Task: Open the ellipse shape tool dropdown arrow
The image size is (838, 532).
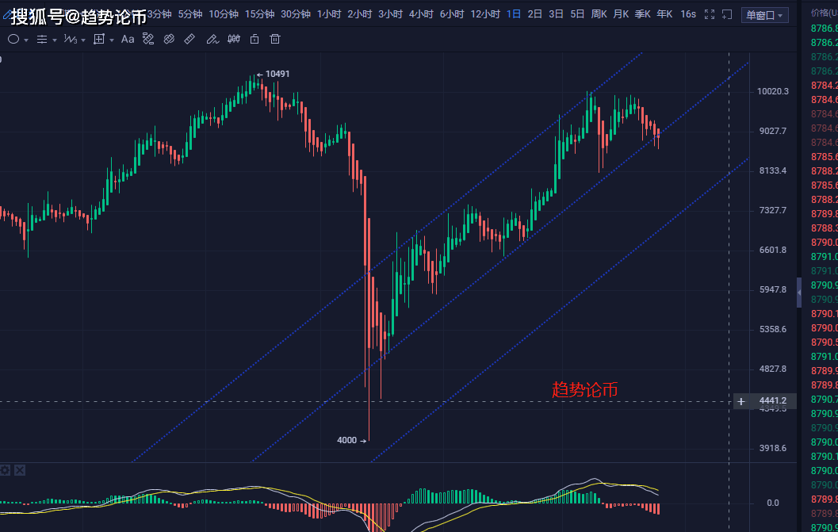Action: 26,40
